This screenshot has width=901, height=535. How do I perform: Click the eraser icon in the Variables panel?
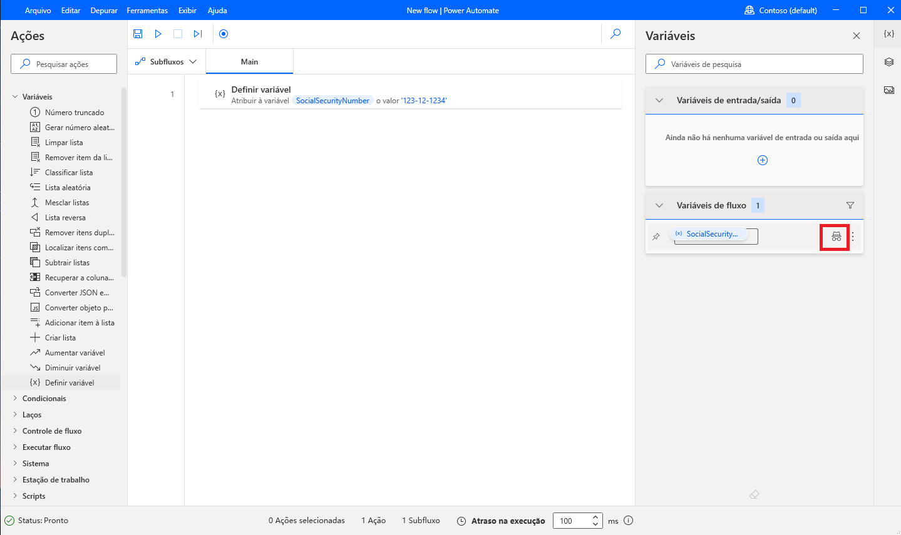[754, 494]
